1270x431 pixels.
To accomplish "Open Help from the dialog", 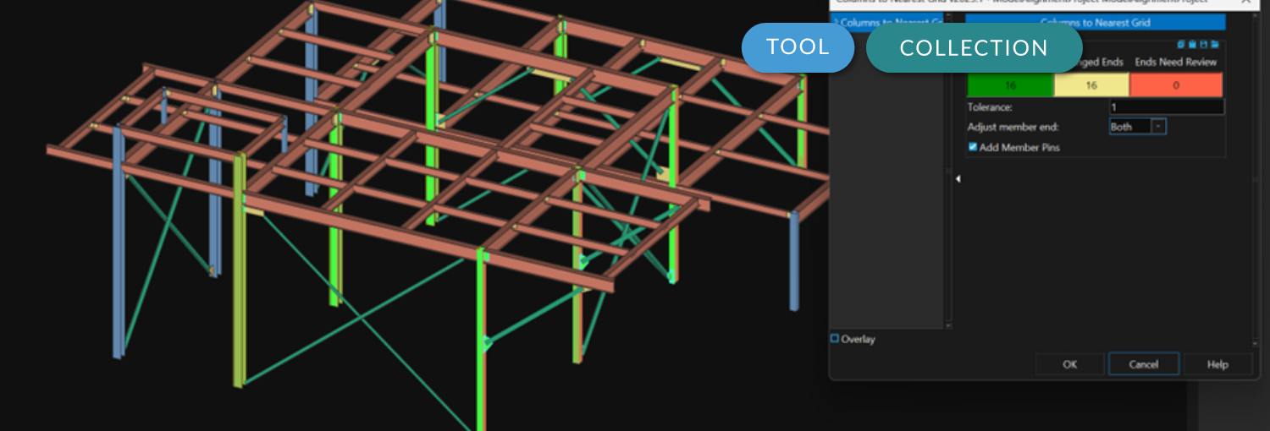I will [1217, 364].
